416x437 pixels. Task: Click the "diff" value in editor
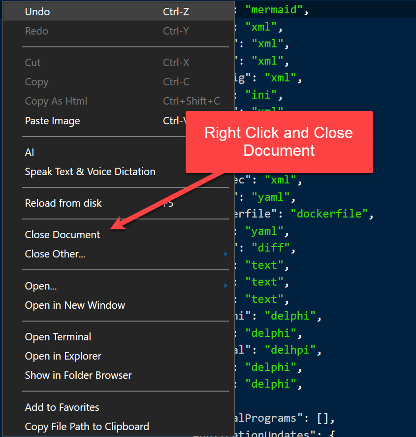(x=270, y=248)
